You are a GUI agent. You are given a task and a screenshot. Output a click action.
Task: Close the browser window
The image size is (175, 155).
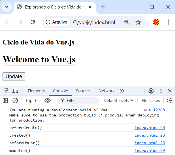tap(168, 7)
